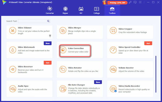The width and height of the screenshot is (162, 102).
Task: Click the search magnifier icon
Action: click(48, 21)
